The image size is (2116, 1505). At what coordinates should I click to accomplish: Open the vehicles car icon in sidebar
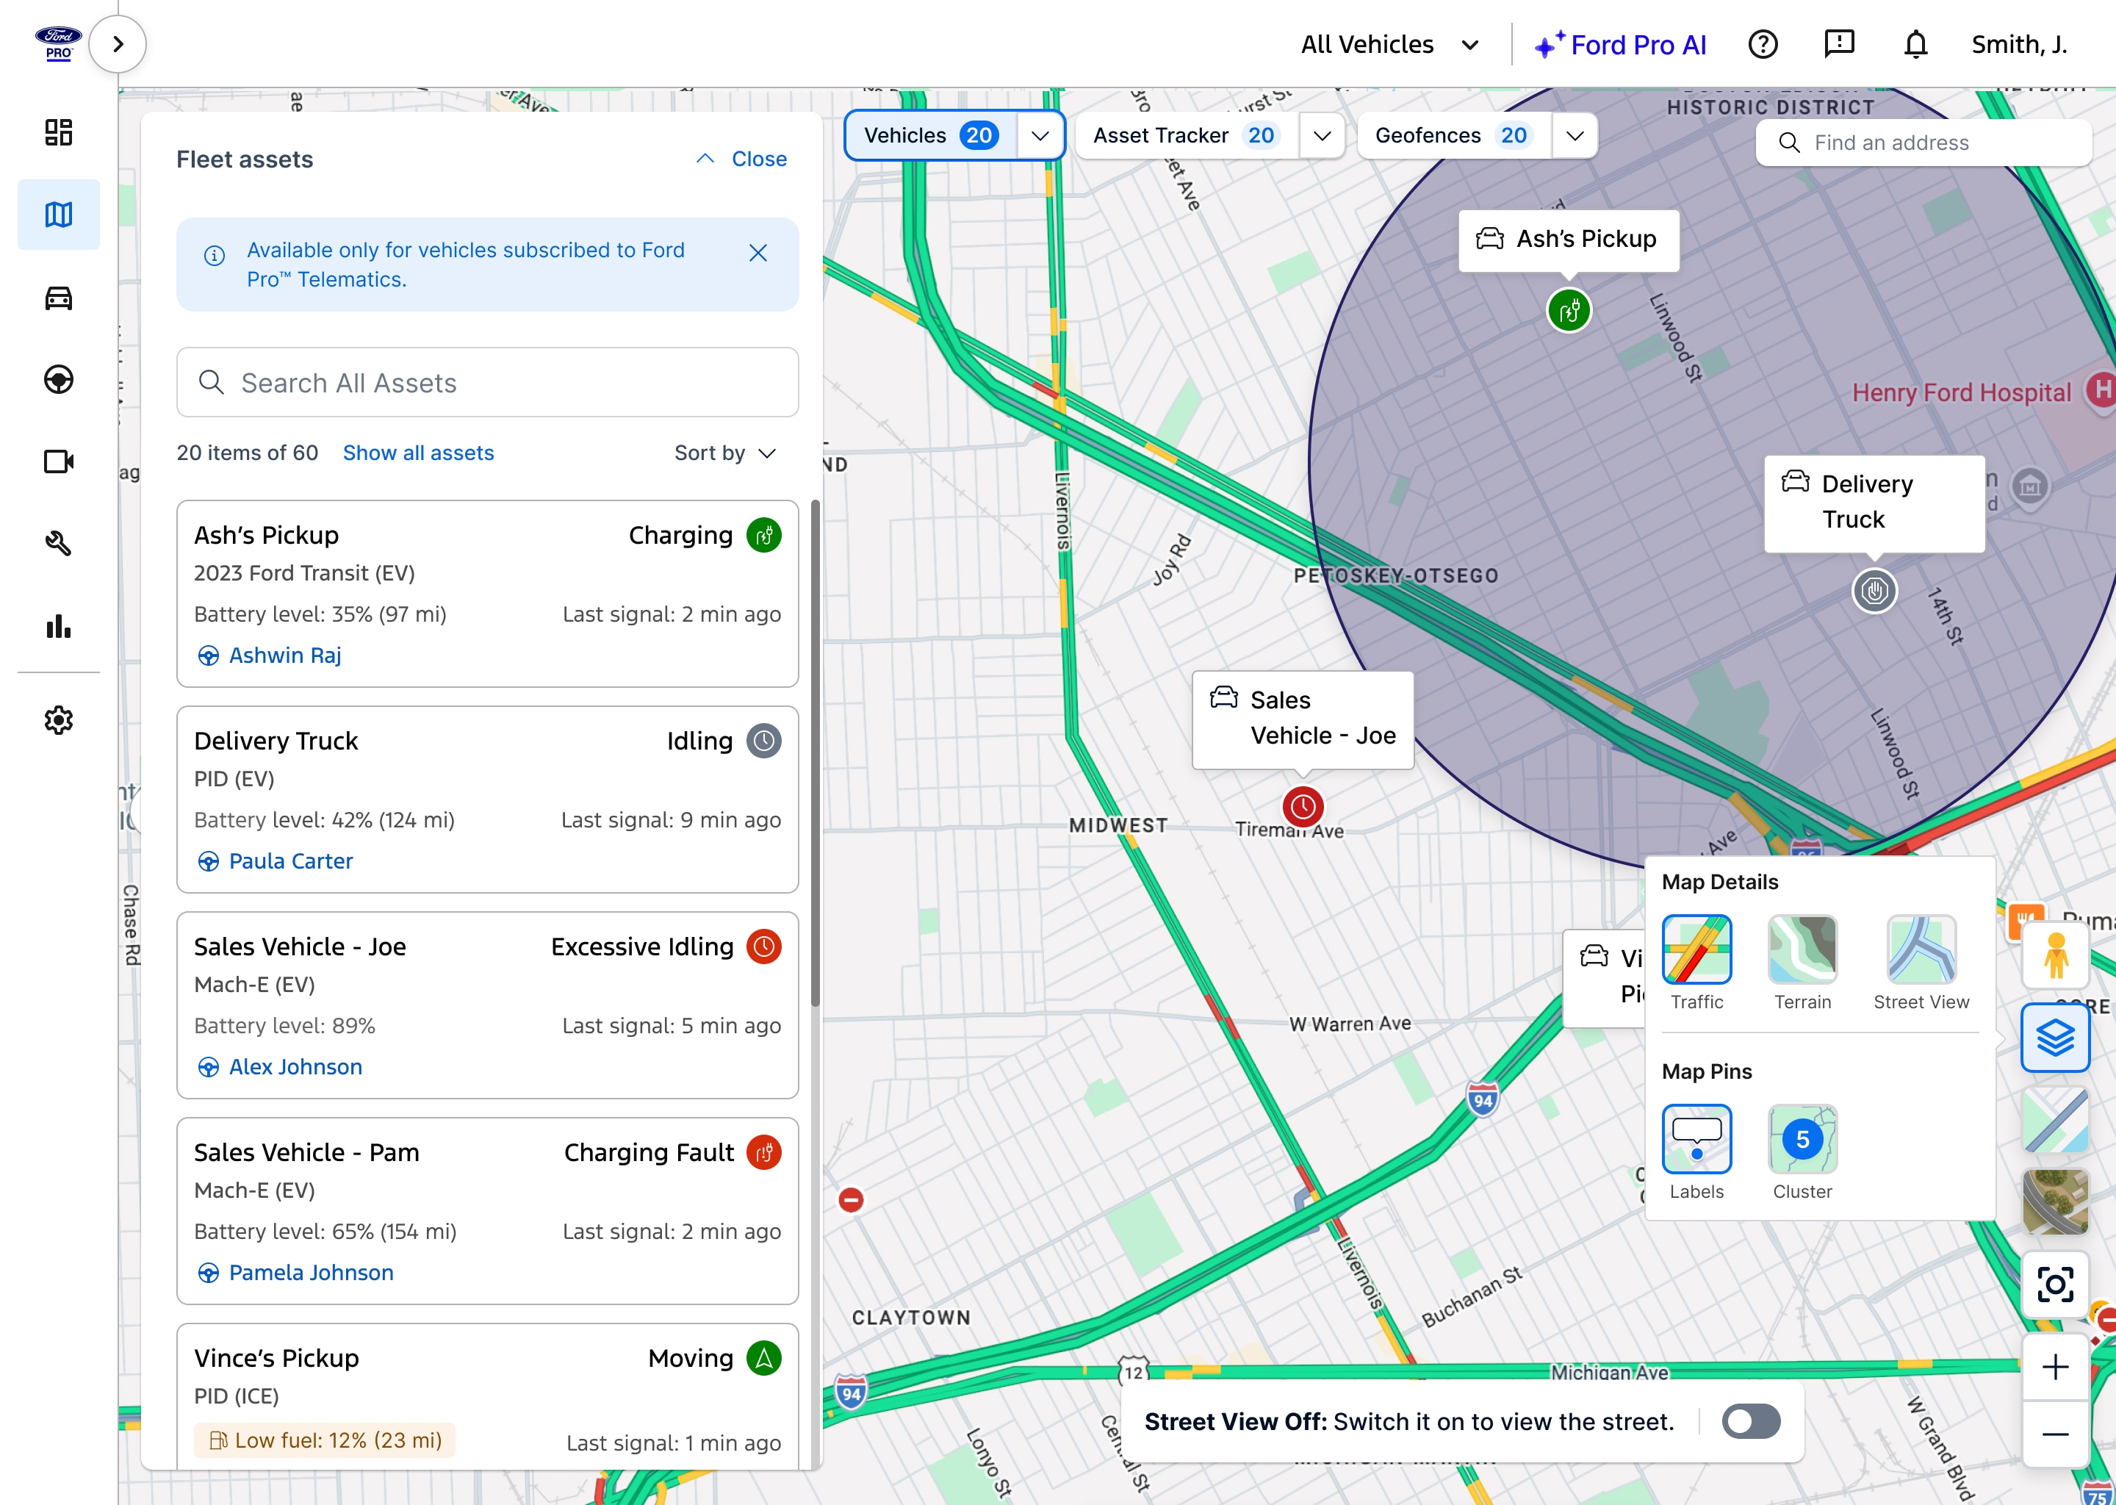point(58,298)
